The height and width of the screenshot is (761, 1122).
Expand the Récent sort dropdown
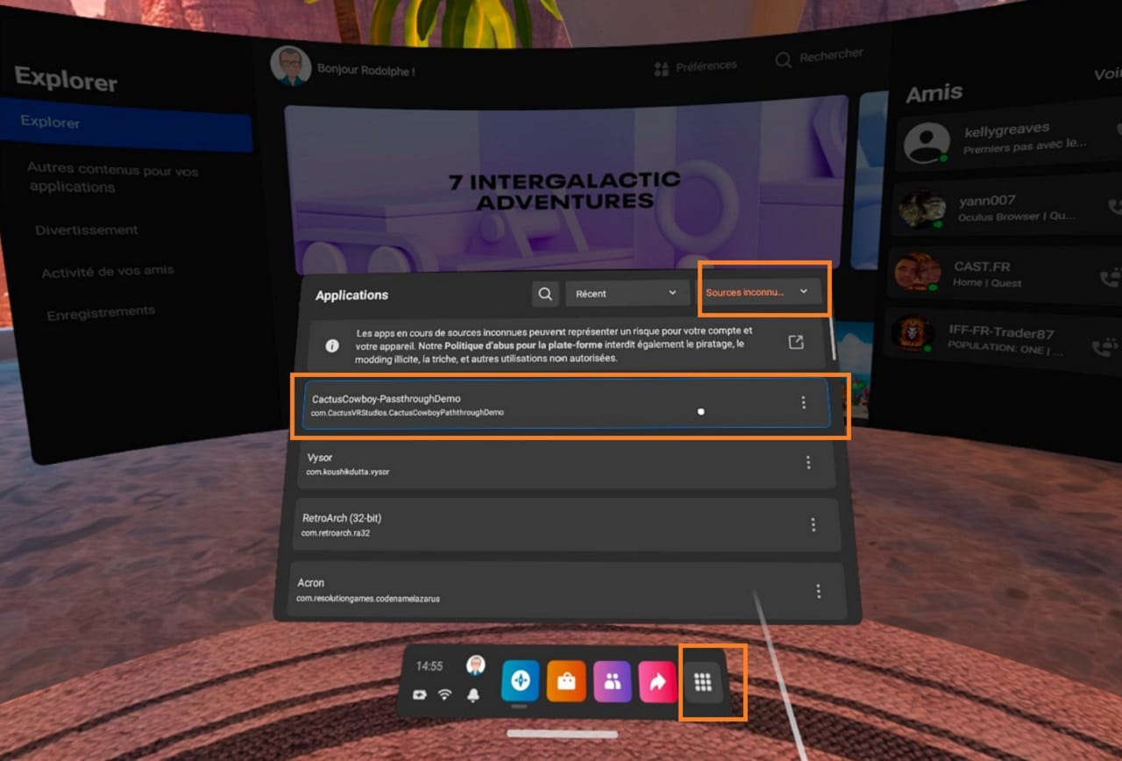click(x=627, y=294)
